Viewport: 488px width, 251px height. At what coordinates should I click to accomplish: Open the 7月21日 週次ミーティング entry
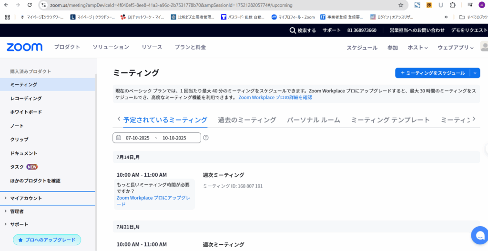(x=224, y=244)
